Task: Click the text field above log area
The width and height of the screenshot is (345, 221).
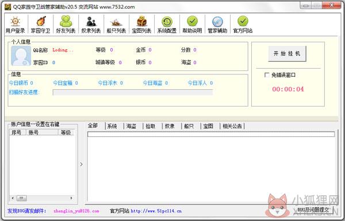Action: 211,135
